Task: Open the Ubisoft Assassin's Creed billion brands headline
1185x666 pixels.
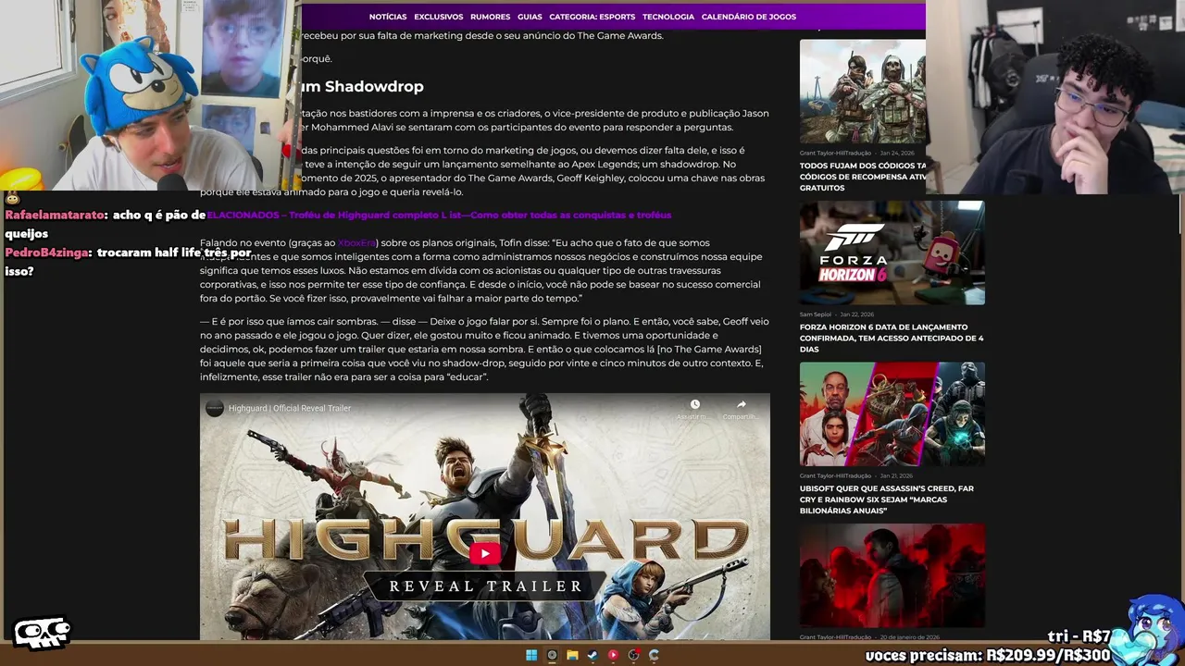Action: (x=887, y=499)
